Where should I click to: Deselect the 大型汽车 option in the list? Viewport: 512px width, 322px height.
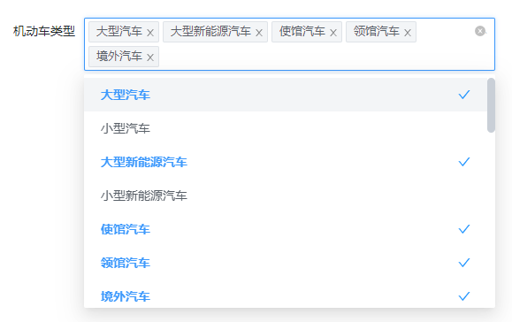(x=286, y=95)
